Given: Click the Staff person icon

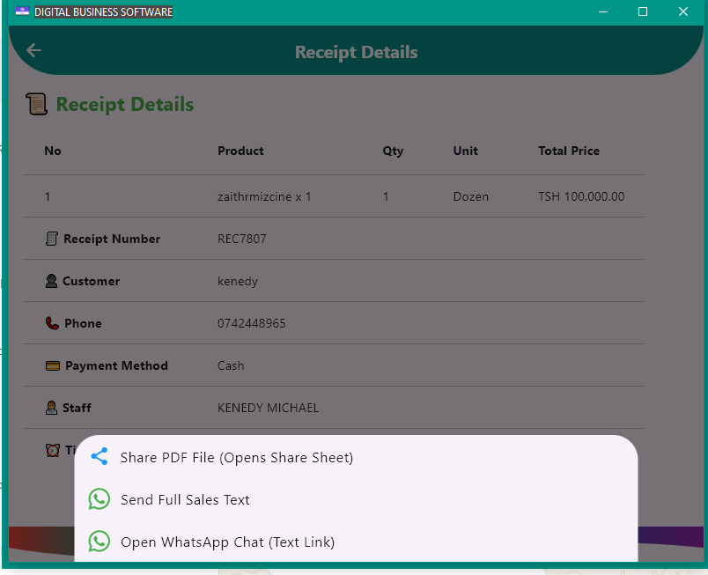Looking at the screenshot, I should click(52, 408).
